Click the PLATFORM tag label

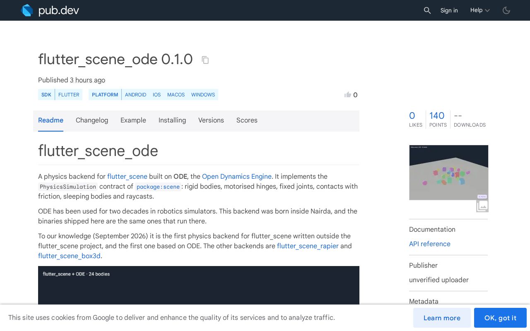pyautogui.click(x=105, y=95)
